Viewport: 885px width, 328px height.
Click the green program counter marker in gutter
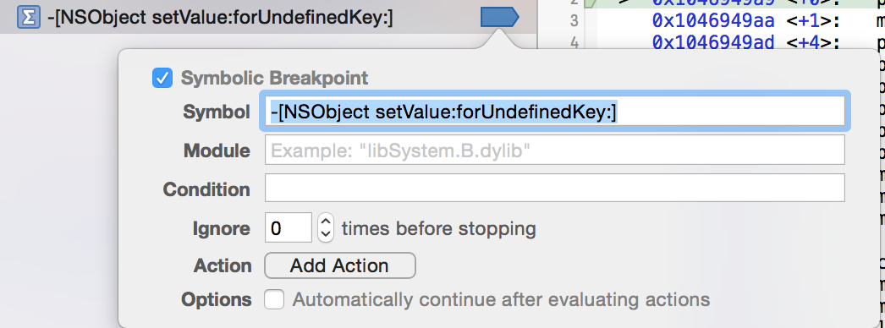point(591,3)
